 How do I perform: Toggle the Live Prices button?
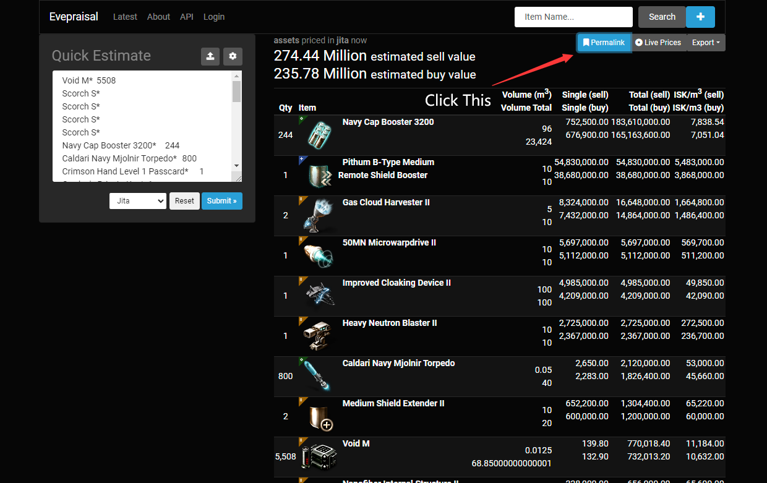pos(658,43)
